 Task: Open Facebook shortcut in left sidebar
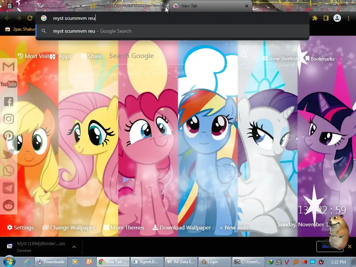[9, 102]
